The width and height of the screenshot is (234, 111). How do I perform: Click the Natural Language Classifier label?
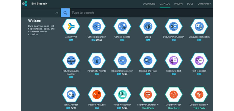[x=71, y=72]
